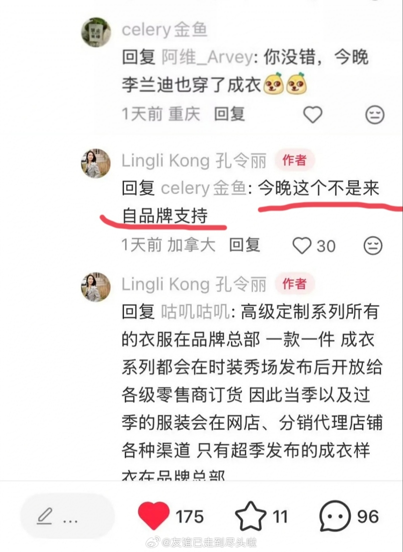Open celery金鱼's profile avatar
403x552 pixels.
[x=96, y=32]
